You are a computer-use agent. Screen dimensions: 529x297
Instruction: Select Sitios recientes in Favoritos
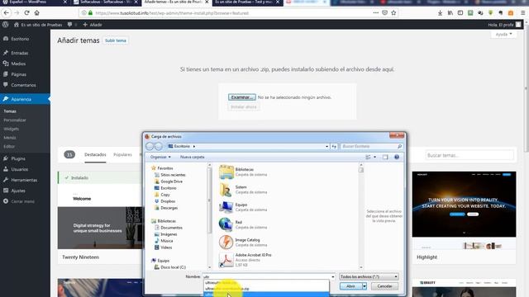point(173,175)
